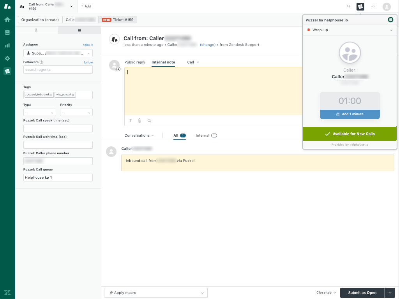Open Reporting bar chart icon
This screenshot has width=399, height=299.
7,45
